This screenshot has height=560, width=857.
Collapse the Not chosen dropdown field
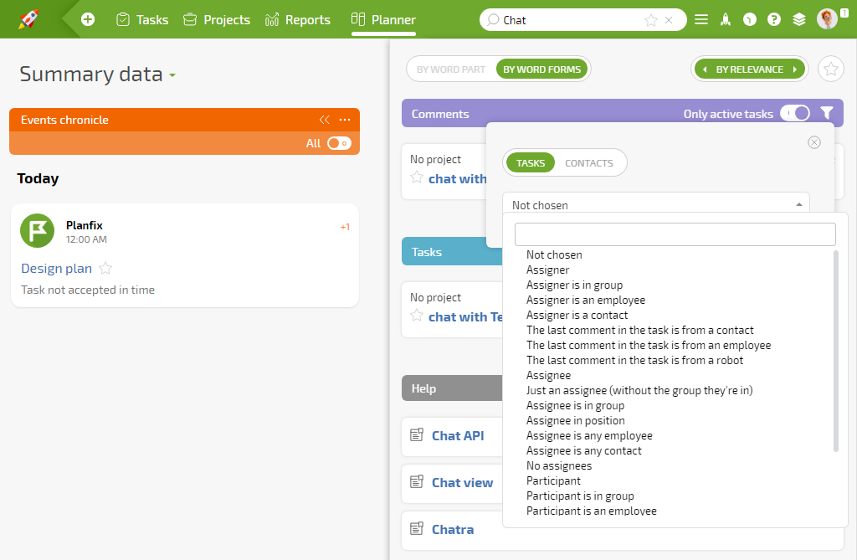tap(655, 204)
